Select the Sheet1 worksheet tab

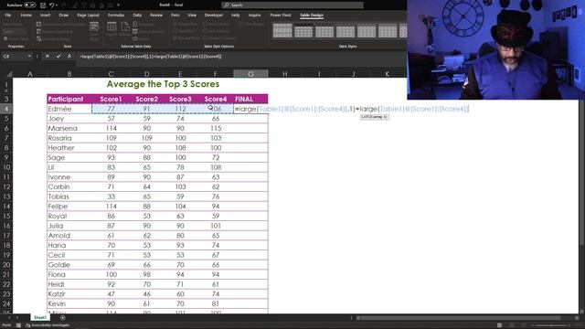pyautogui.click(x=40, y=317)
